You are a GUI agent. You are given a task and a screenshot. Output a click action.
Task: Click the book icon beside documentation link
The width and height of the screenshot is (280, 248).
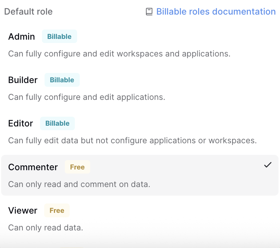click(x=149, y=12)
